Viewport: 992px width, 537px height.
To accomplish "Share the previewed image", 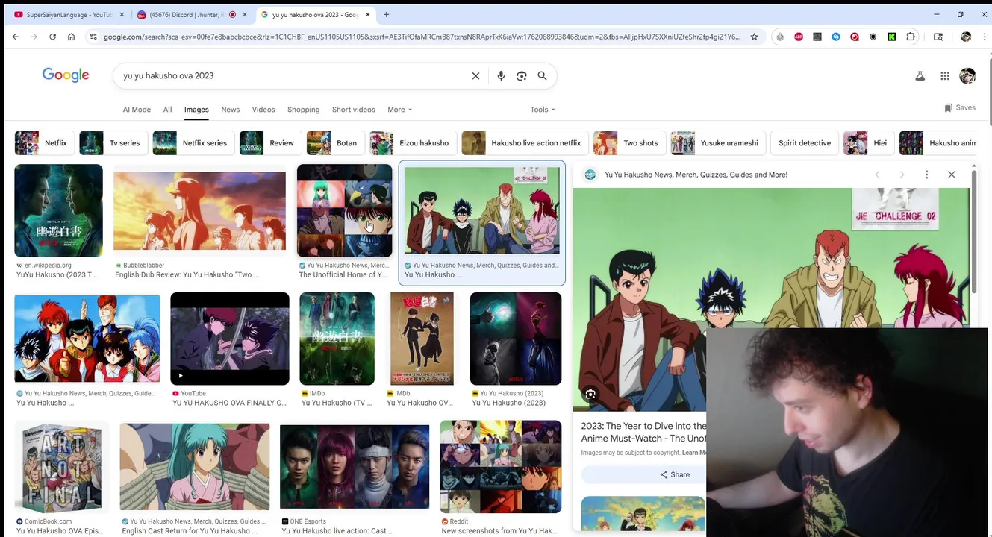I will click(x=674, y=474).
